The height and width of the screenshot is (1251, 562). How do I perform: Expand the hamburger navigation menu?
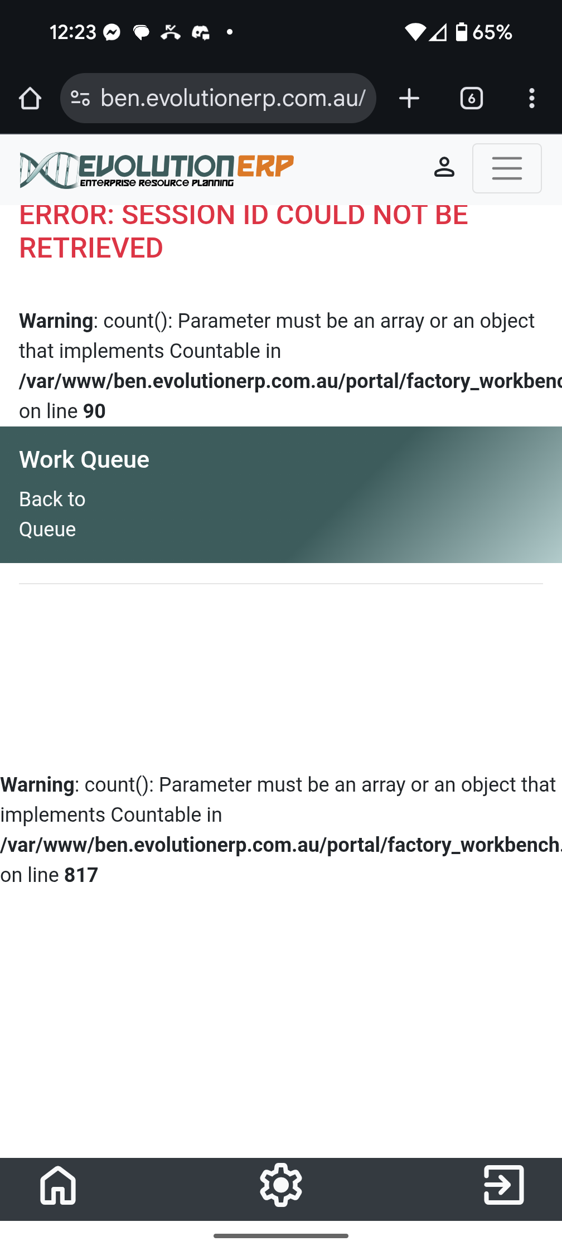point(506,168)
